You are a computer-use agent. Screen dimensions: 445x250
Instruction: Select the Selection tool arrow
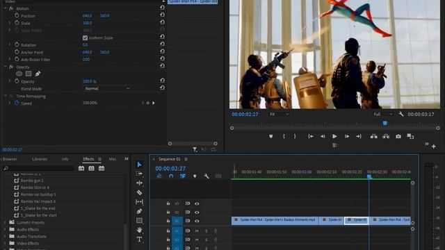(139, 165)
